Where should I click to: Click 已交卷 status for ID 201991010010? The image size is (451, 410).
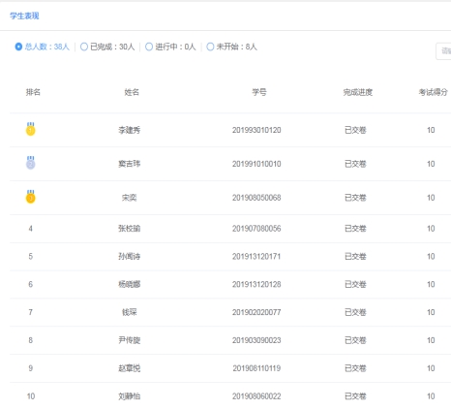click(x=355, y=164)
